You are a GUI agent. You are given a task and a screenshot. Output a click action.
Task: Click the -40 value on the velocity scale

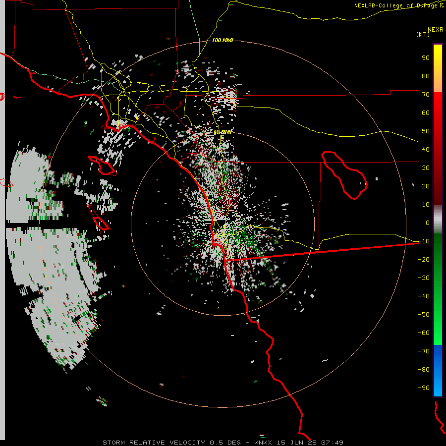(424, 296)
